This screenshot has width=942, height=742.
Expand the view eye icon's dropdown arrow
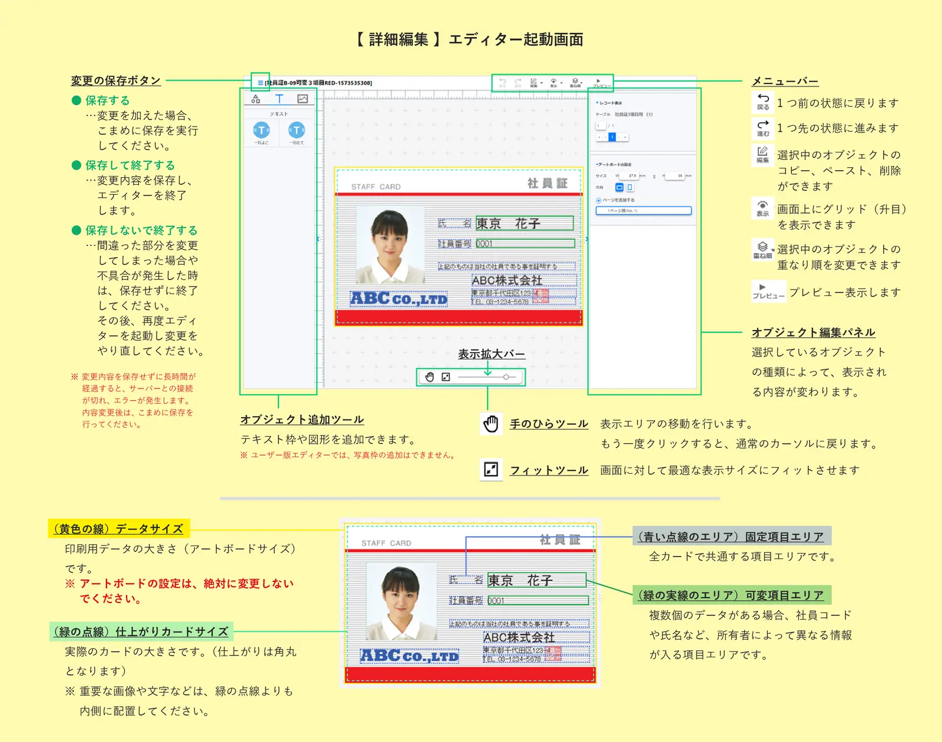(x=562, y=83)
